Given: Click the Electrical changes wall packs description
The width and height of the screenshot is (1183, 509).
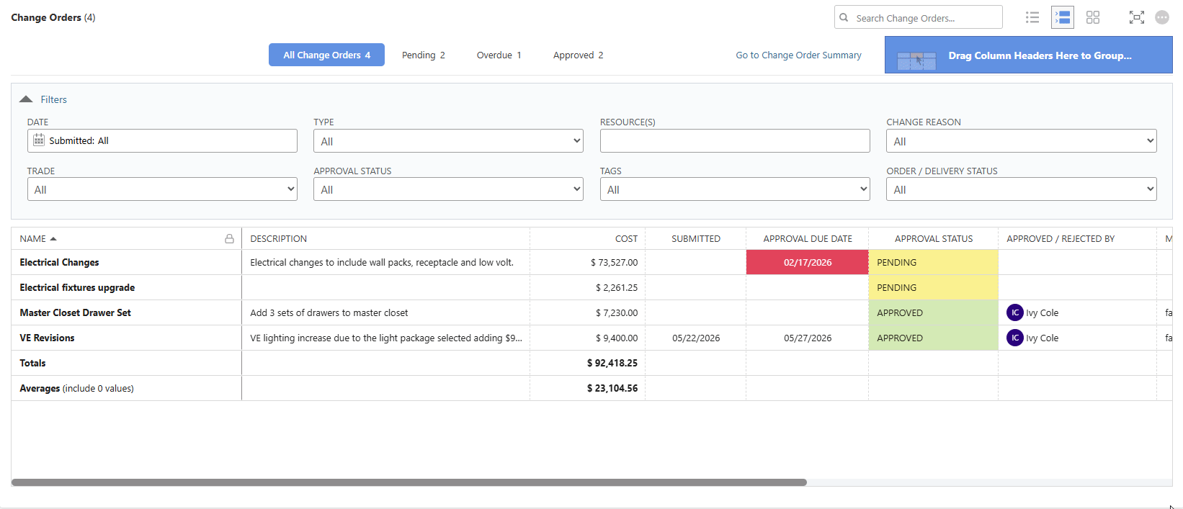Looking at the screenshot, I should 382,262.
